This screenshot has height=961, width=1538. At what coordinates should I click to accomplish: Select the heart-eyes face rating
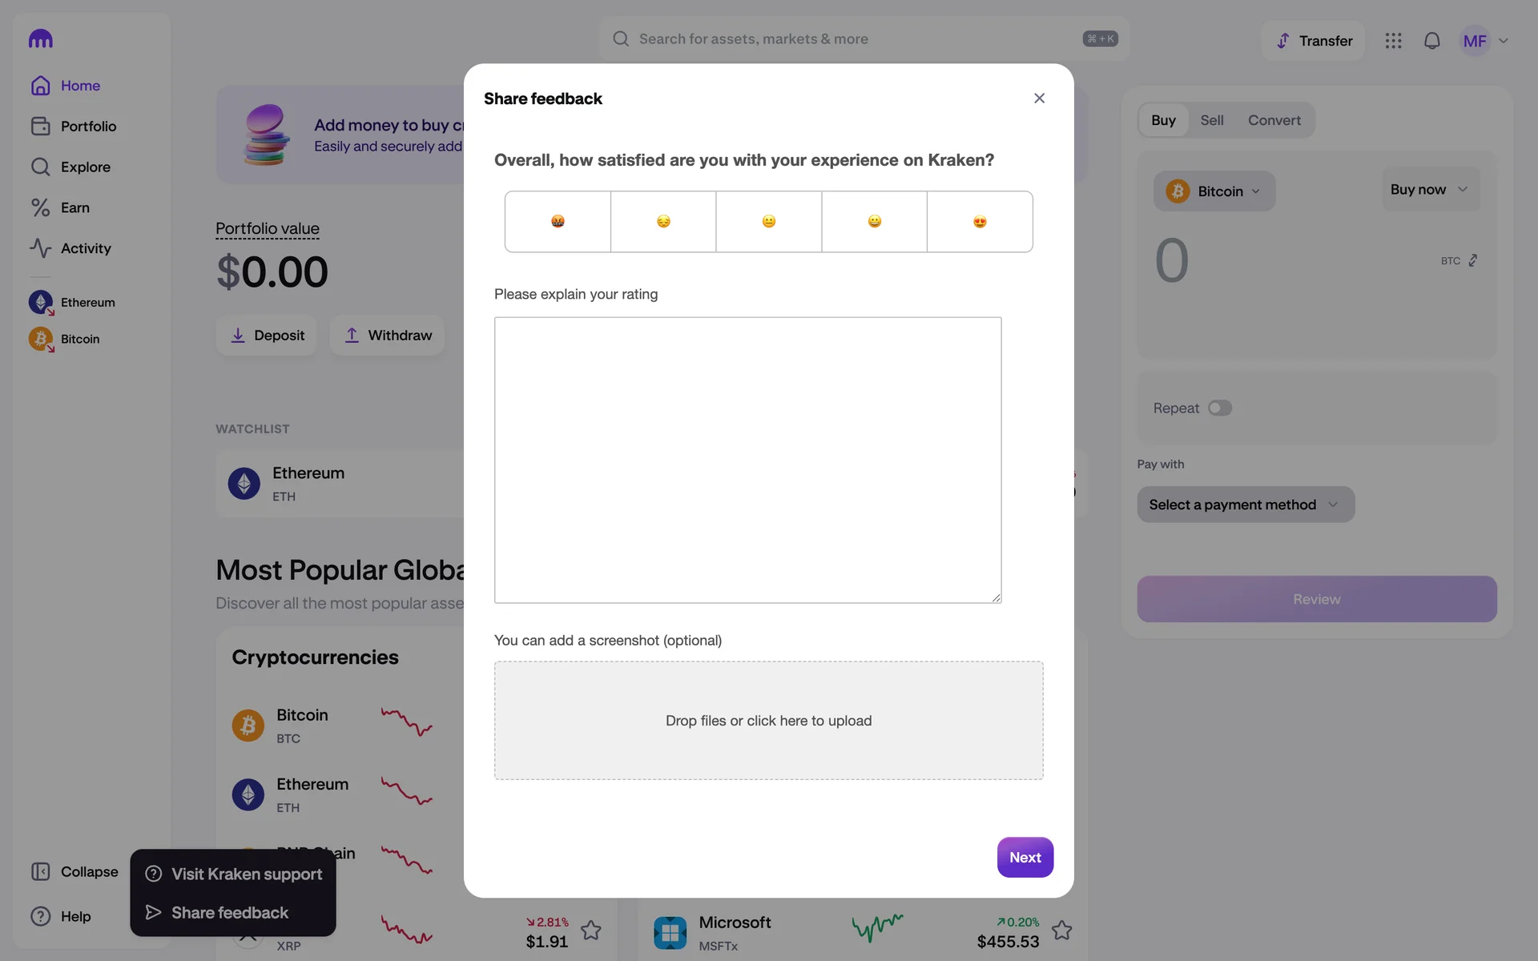pyautogui.click(x=980, y=222)
